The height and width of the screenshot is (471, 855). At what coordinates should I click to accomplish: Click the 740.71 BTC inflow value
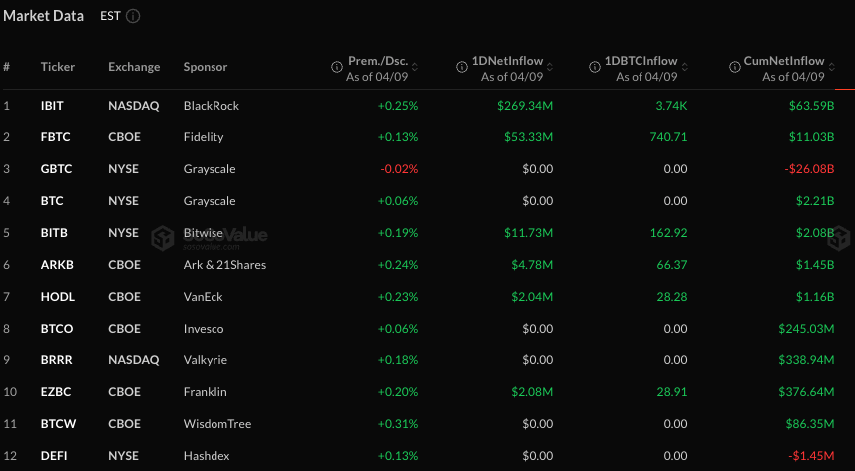point(668,137)
